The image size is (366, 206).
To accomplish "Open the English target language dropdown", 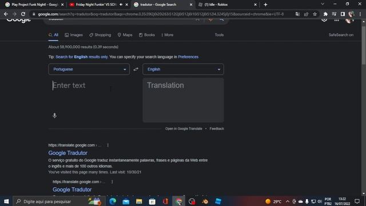I will [183, 69].
